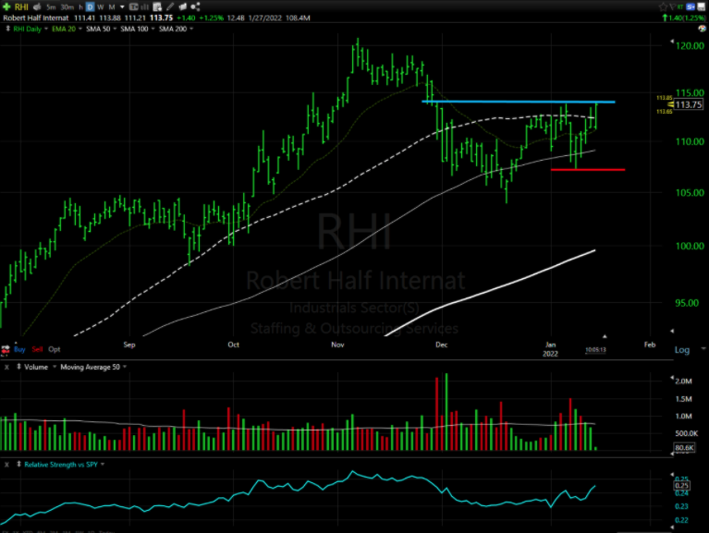
Task: Click the gray icon left of 5m
Action: coord(38,6)
